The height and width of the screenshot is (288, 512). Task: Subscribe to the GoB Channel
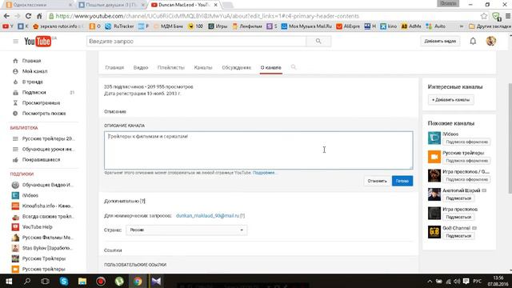[458, 236]
